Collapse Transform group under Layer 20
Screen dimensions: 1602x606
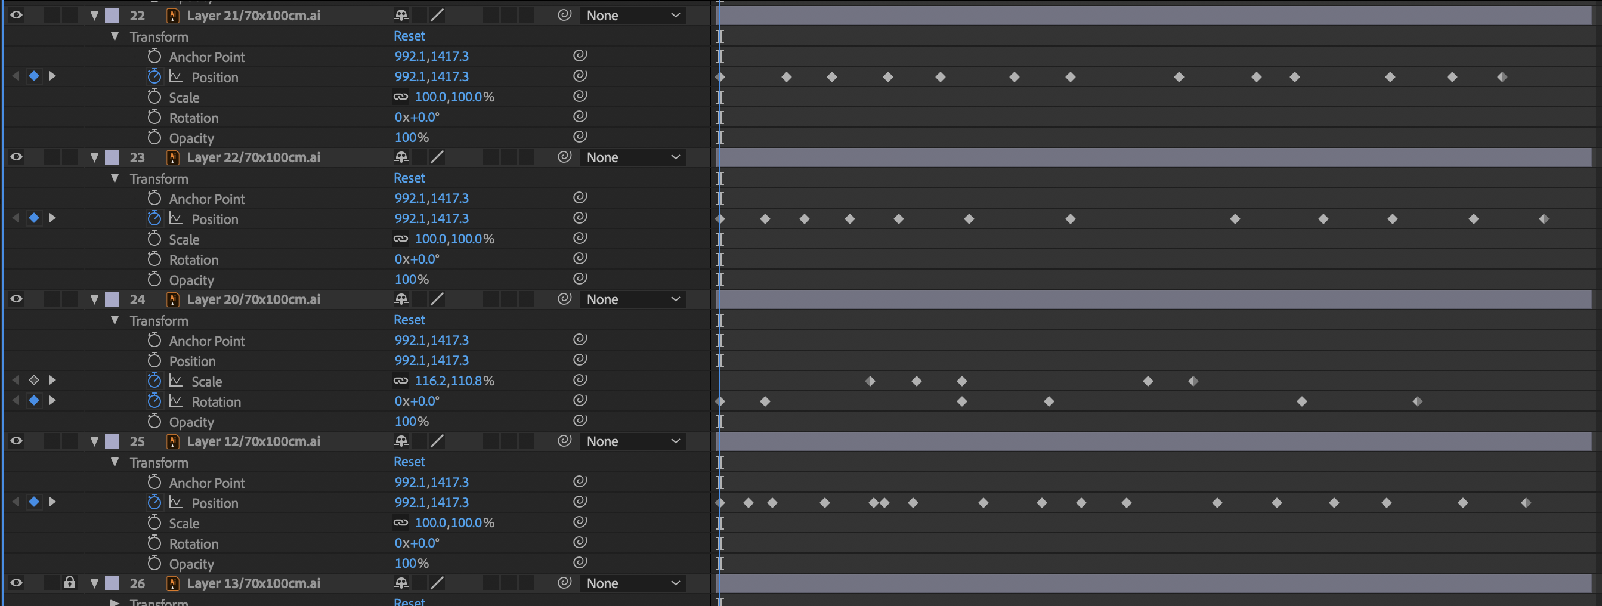(x=115, y=320)
